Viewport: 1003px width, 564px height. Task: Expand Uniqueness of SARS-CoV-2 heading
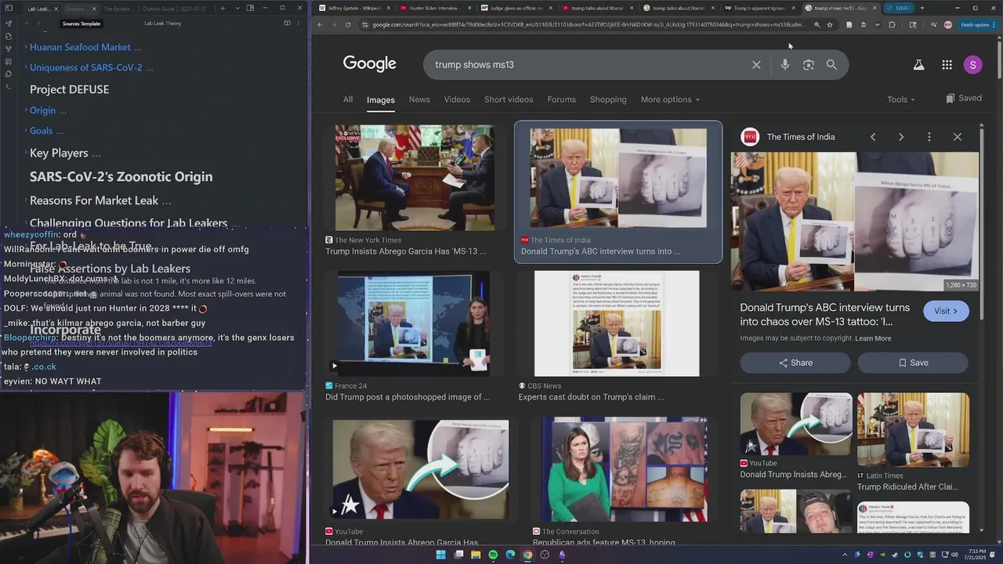pyautogui.click(x=26, y=68)
